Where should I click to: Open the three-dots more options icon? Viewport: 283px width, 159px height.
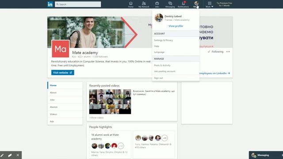click(228, 52)
